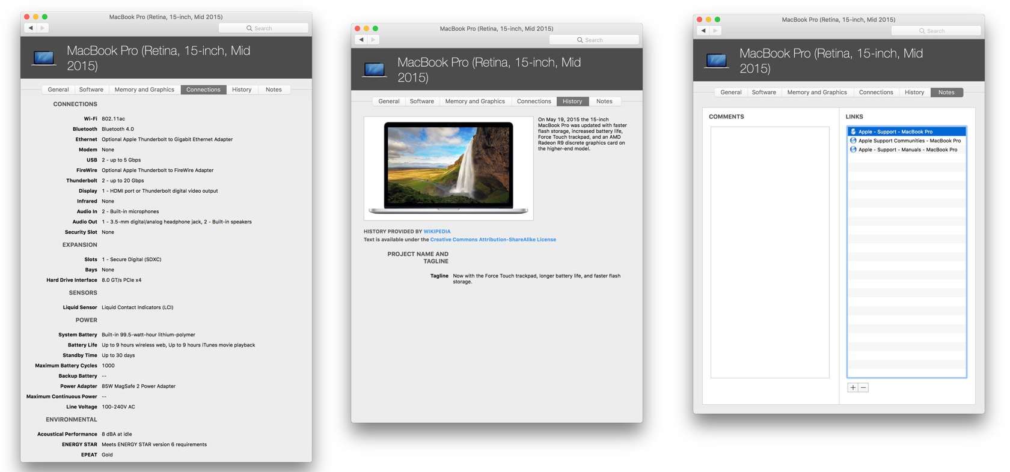Click Hard Drive Interface '8.0 GT/s PCIe x4'

121,280
